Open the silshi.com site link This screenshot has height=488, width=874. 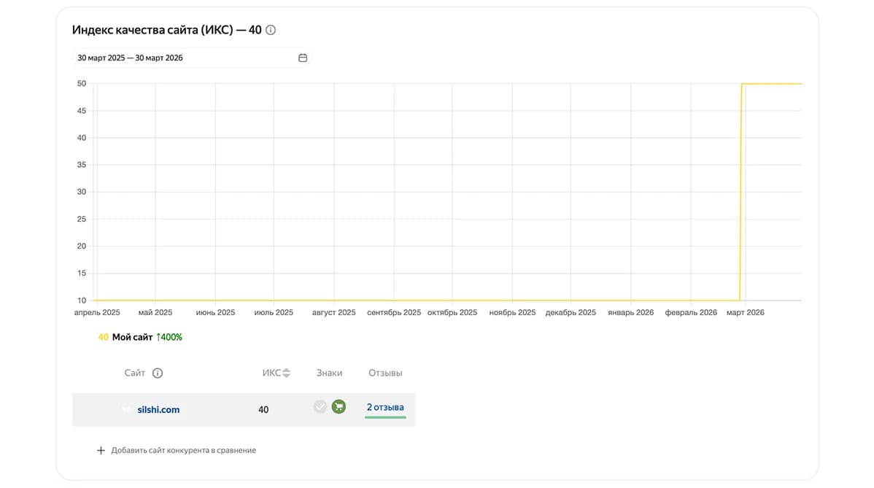[x=158, y=409]
